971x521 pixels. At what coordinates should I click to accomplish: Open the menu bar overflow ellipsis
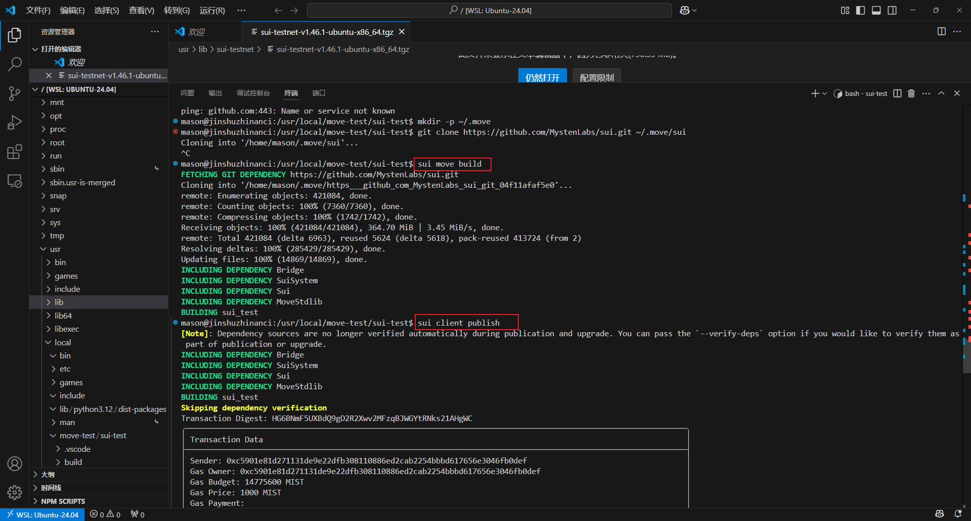242,10
